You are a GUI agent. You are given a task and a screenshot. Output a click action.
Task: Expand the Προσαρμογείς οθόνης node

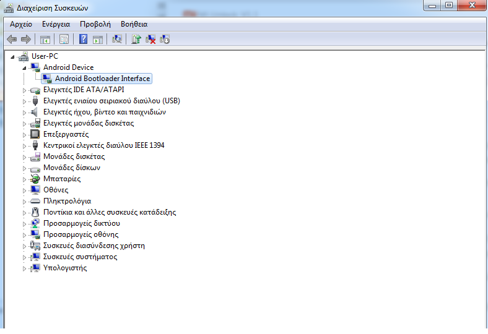coord(24,235)
